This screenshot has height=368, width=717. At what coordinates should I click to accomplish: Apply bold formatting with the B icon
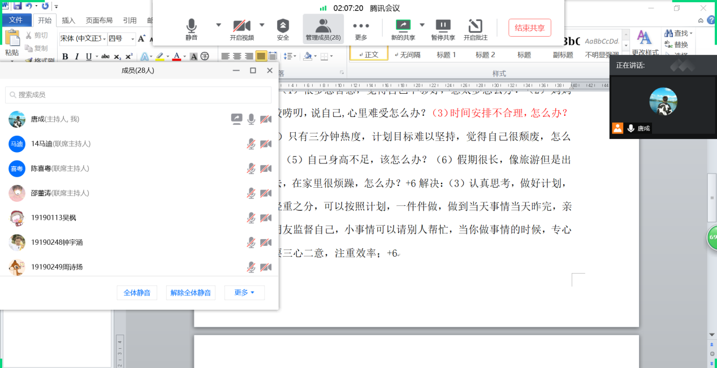click(x=65, y=57)
